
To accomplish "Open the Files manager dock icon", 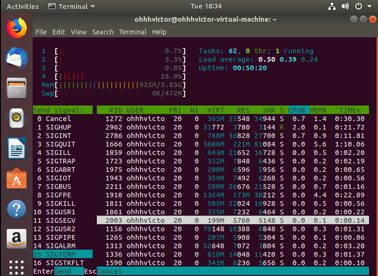I will point(17,88).
